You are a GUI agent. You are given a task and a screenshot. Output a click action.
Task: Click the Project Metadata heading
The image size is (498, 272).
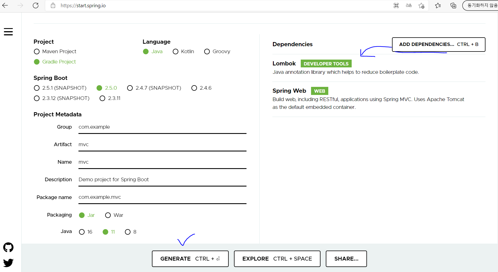(x=58, y=114)
